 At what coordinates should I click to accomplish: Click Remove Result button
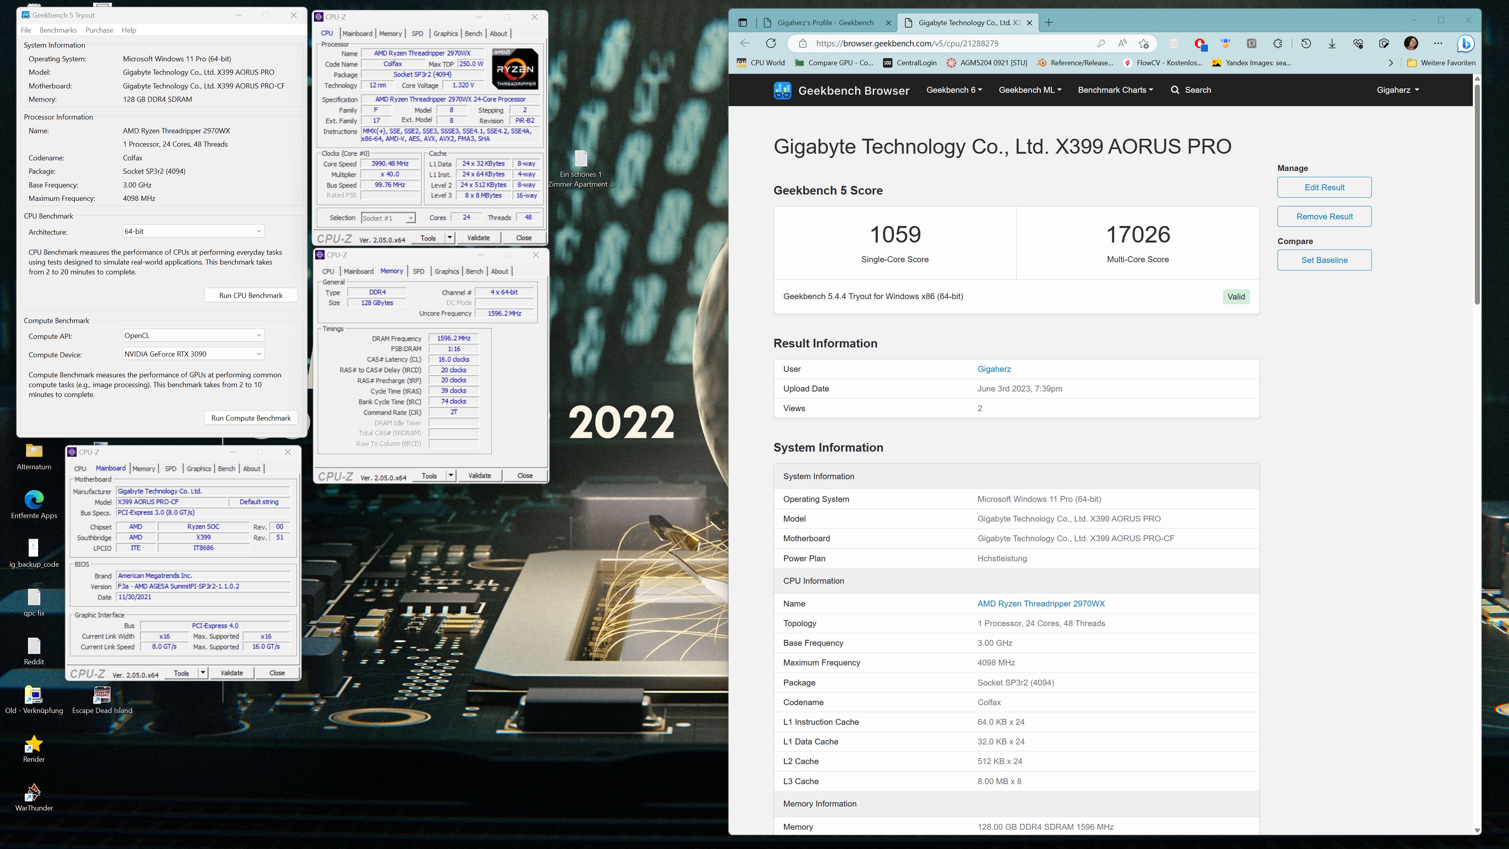point(1324,217)
